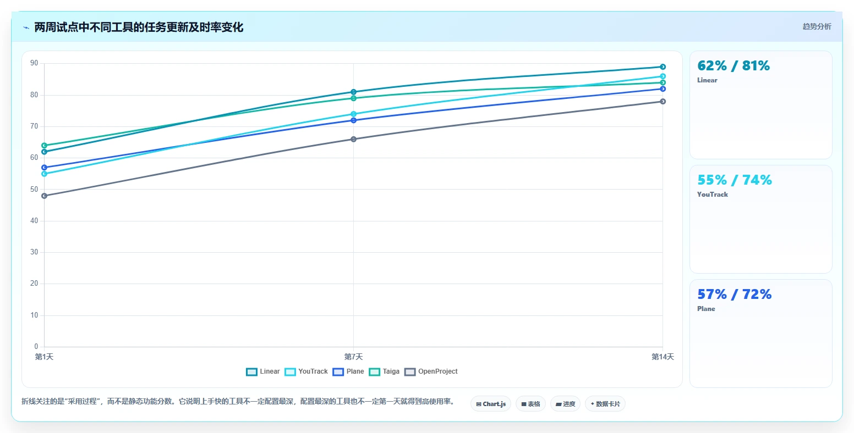Screen dimensions: 854x433
Task: Click the Plane data point on 第7天
Action: (353, 120)
